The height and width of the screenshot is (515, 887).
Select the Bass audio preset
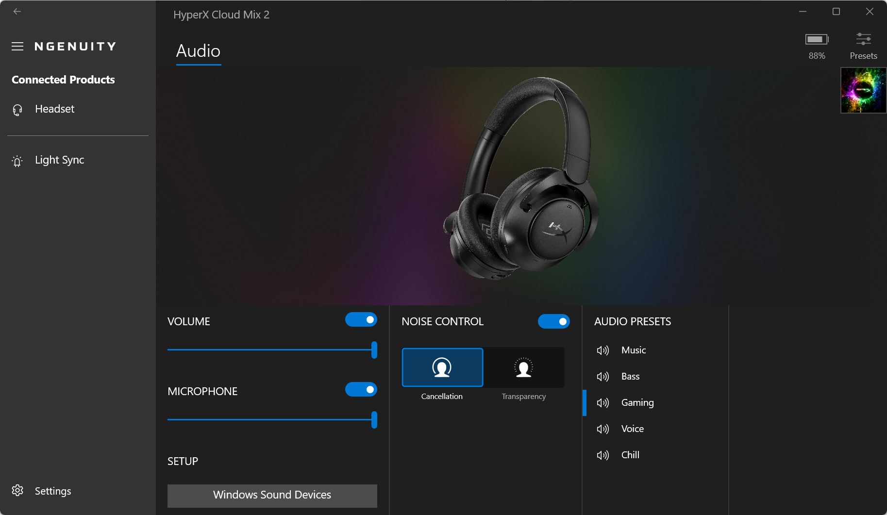coord(655,376)
